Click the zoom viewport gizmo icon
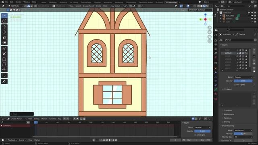The image size is (258, 145). (210, 27)
